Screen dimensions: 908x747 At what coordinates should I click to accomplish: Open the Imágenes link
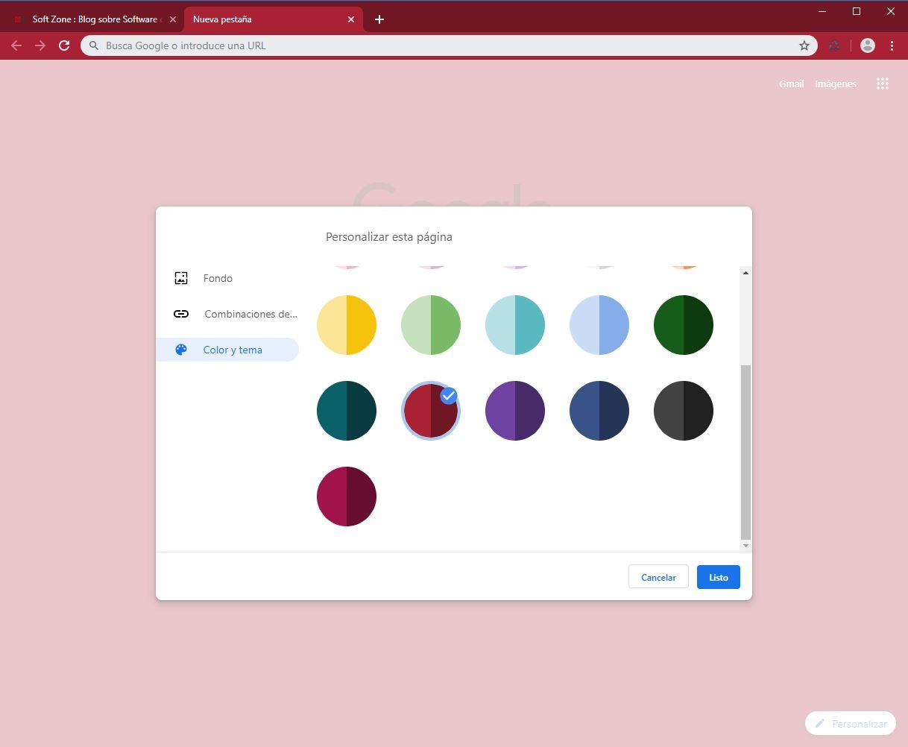coord(836,84)
